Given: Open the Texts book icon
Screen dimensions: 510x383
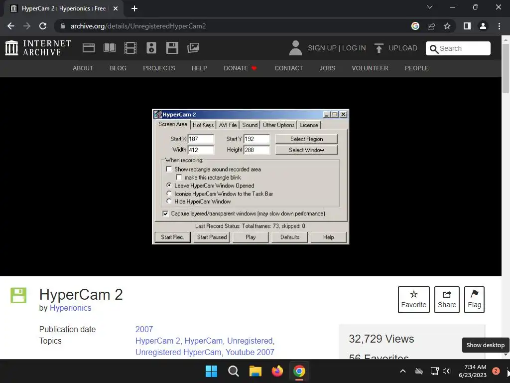Looking at the screenshot, I should [109, 48].
